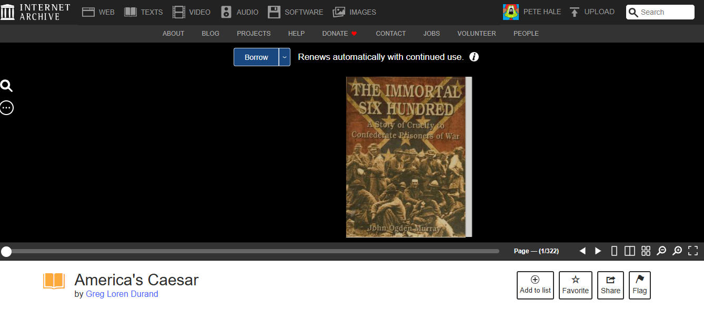
Task: Go to the VOLUNTEER page
Action: [476, 34]
